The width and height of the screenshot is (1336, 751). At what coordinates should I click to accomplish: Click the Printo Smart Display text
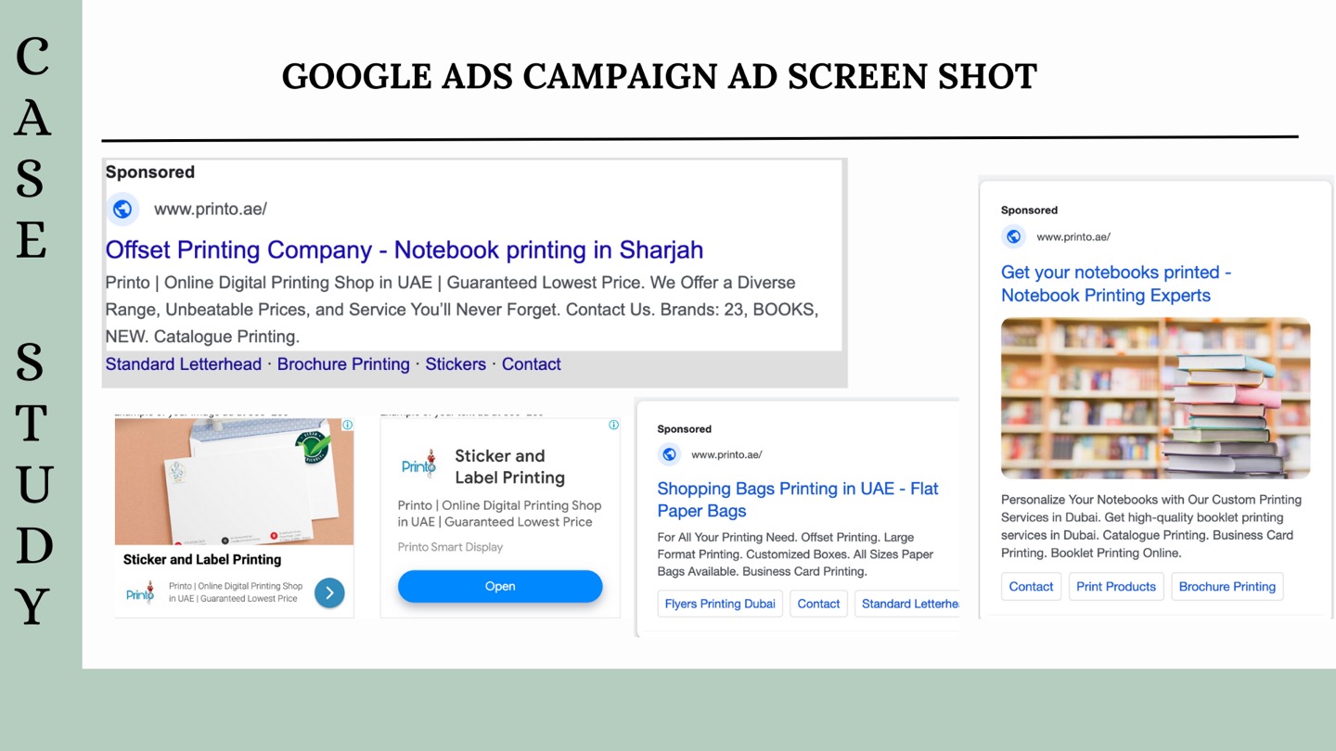pyautogui.click(x=450, y=547)
